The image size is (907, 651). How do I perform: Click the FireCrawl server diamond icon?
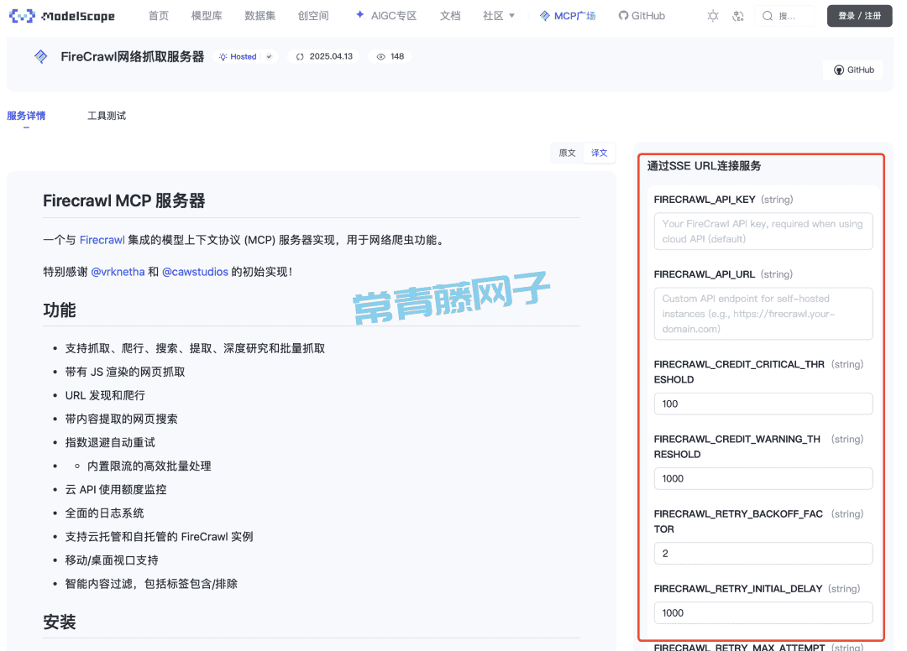point(40,56)
